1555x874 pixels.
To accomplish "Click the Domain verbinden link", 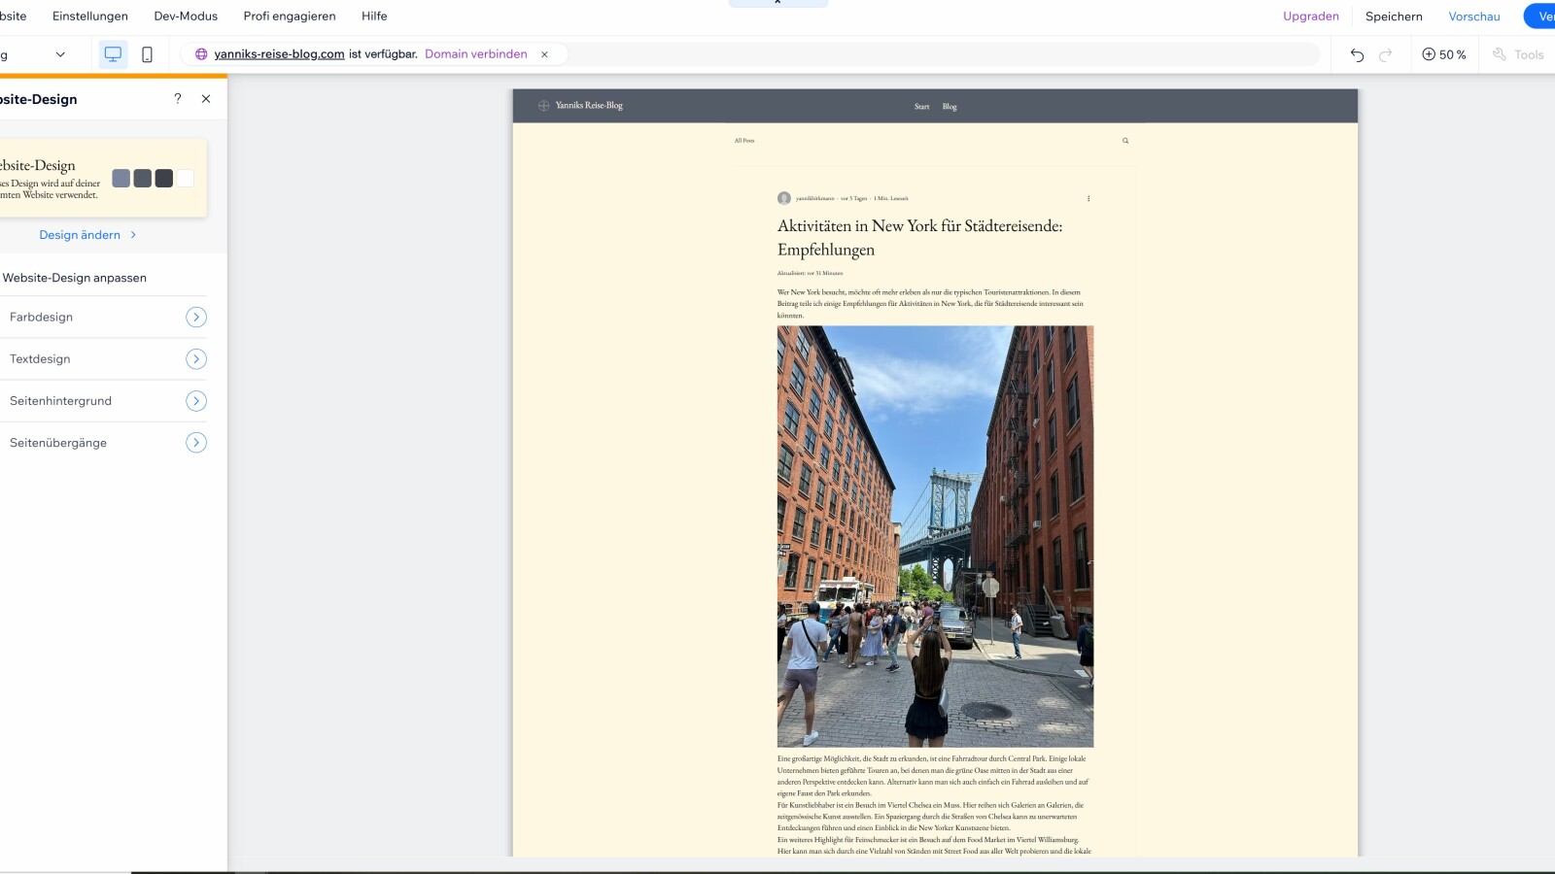I will click(x=476, y=54).
